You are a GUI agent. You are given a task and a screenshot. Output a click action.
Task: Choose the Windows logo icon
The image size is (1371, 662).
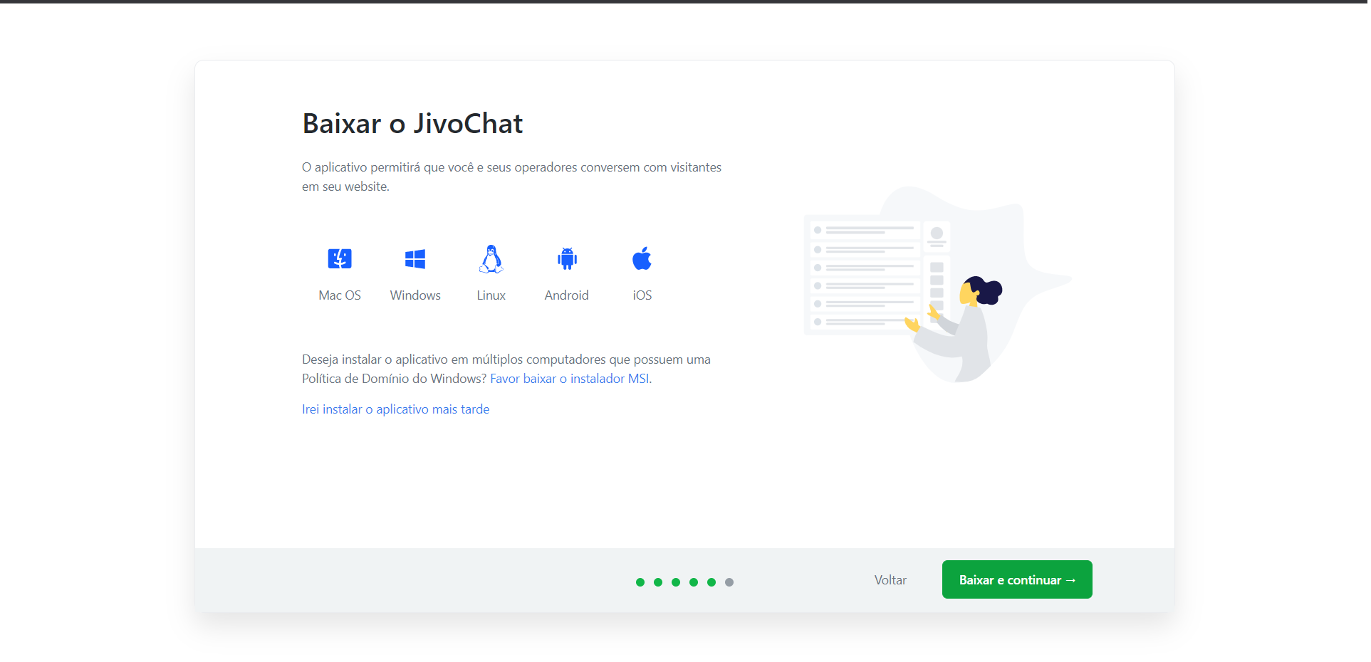[415, 259]
